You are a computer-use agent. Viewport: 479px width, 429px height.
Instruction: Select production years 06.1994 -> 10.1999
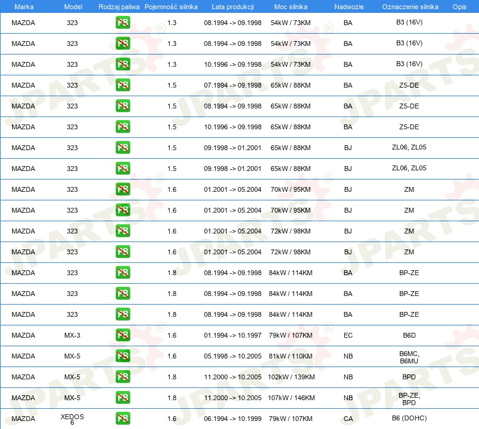point(233,419)
